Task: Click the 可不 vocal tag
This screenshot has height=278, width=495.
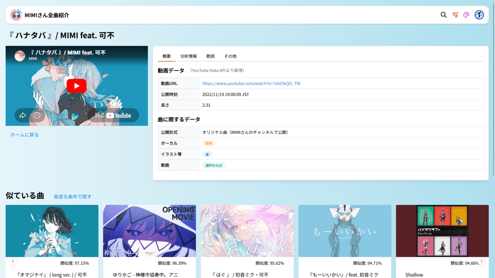Action: [x=209, y=143]
